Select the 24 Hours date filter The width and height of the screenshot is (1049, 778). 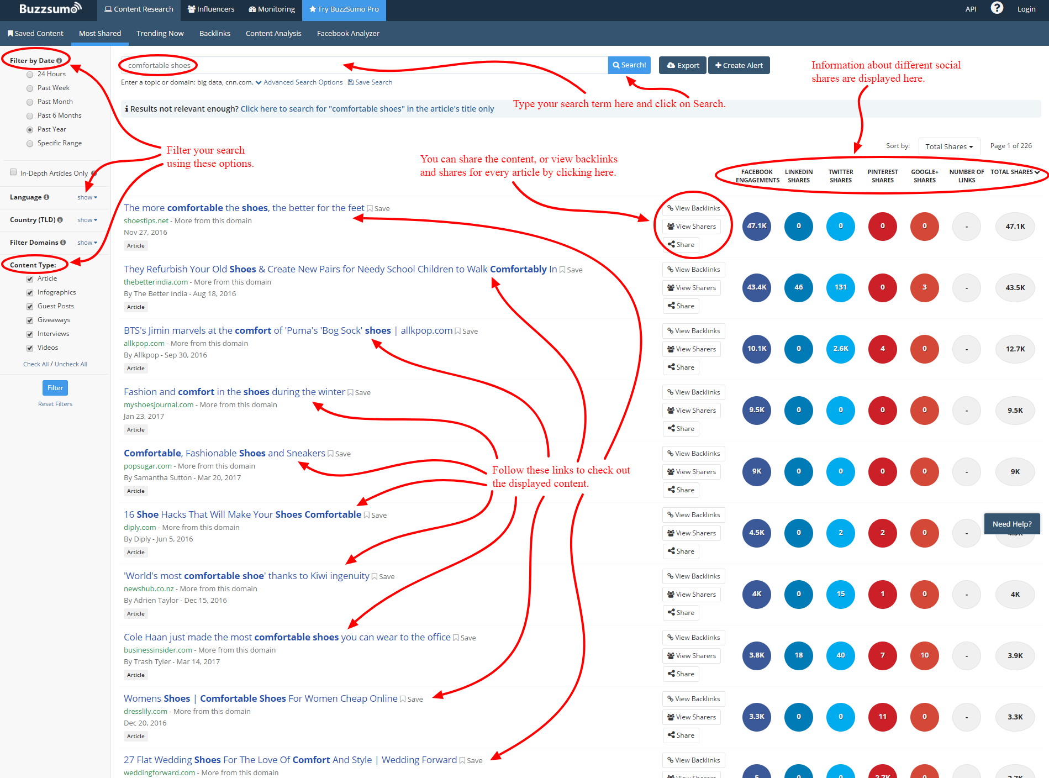point(30,74)
